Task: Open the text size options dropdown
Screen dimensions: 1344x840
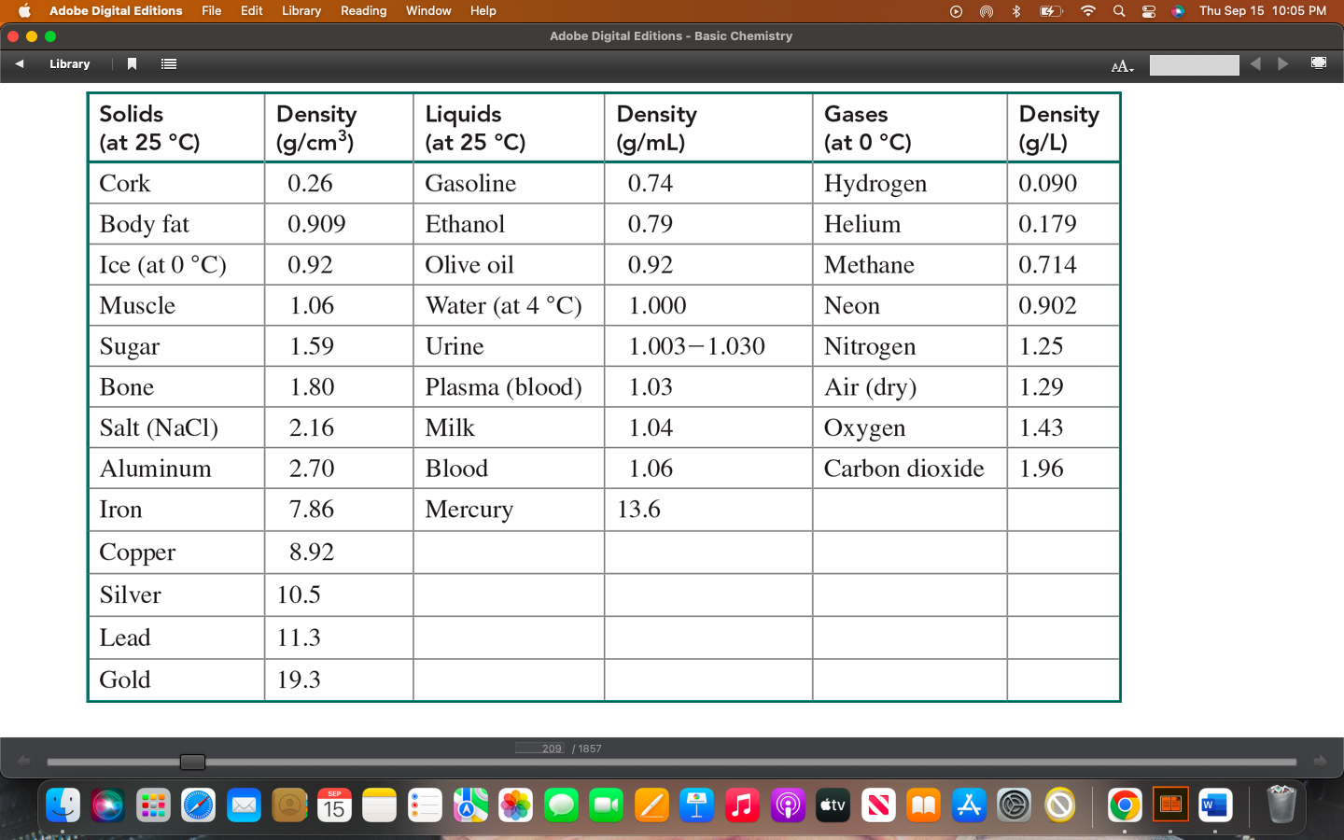Action: tap(1122, 65)
